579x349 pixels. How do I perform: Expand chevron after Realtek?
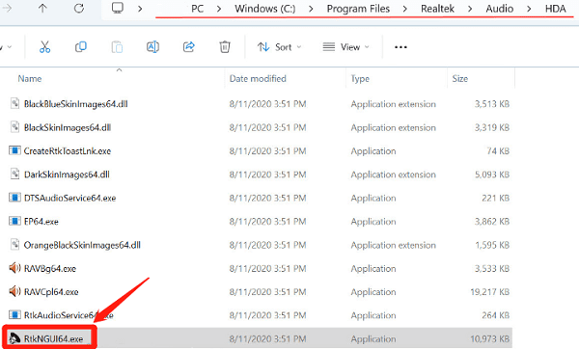(470, 9)
